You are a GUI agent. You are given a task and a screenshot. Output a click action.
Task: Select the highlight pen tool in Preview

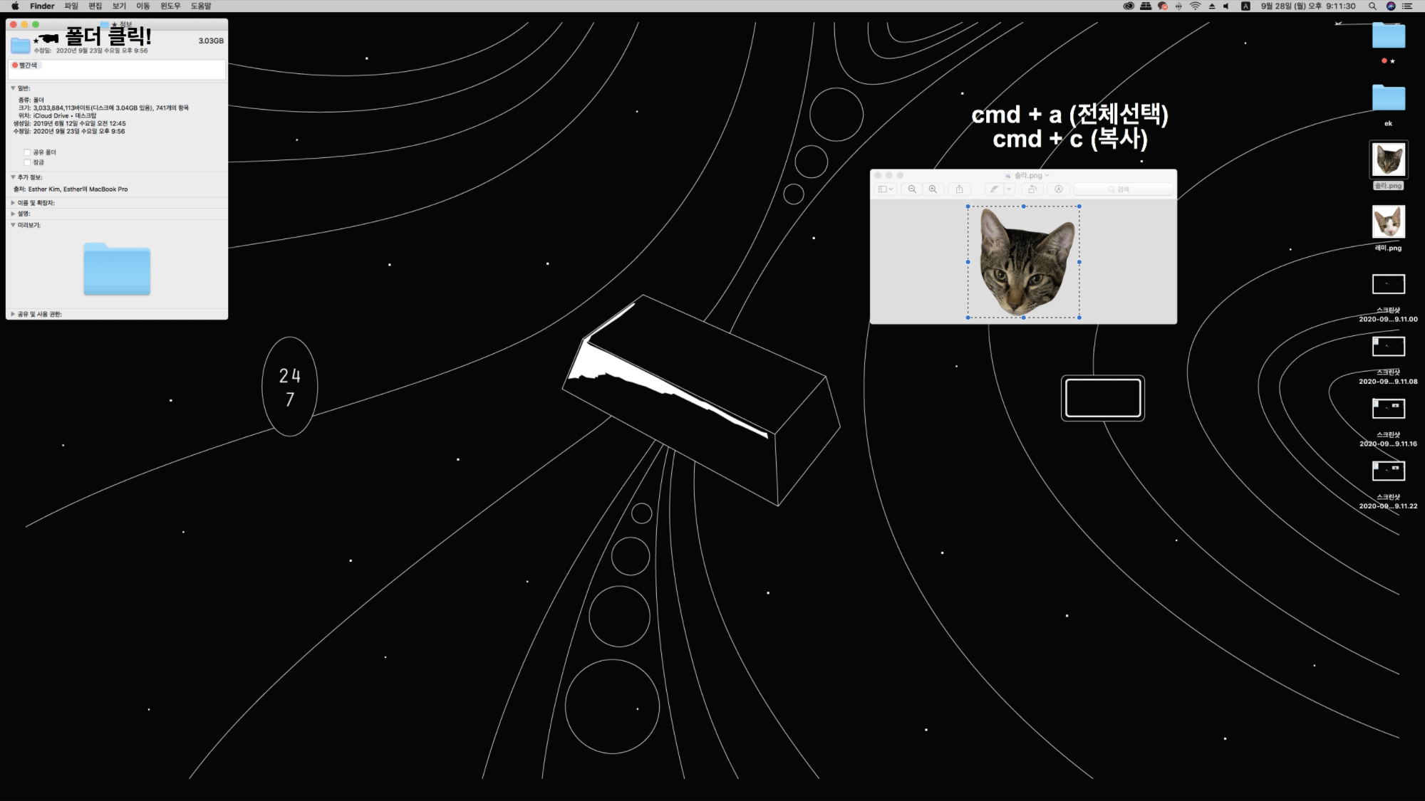coord(994,189)
